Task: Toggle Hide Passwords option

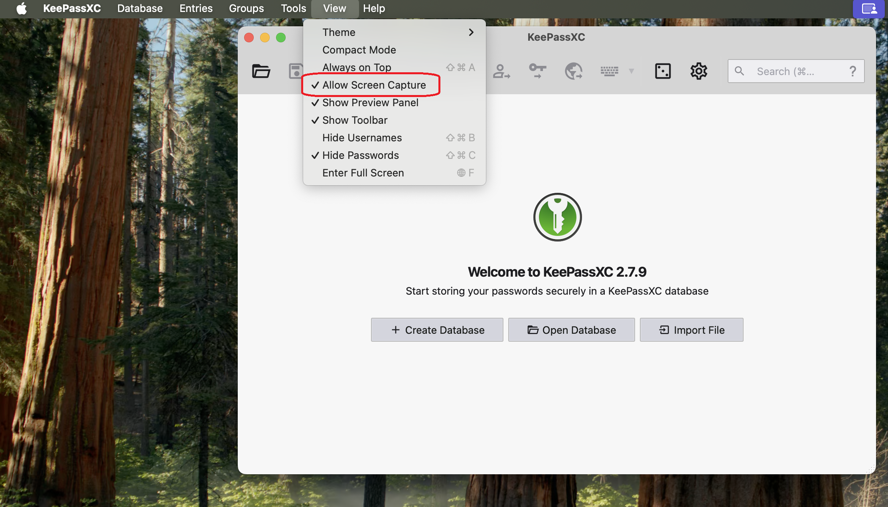Action: click(x=394, y=155)
